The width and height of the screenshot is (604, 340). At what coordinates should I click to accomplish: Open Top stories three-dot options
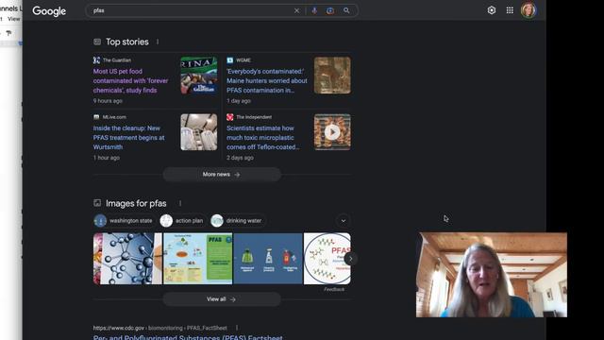point(158,42)
